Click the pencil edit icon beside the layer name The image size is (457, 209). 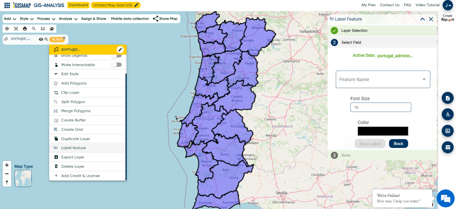click(x=120, y=49)
